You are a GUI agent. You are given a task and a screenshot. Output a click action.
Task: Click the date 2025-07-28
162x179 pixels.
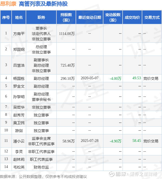point(90,141)
